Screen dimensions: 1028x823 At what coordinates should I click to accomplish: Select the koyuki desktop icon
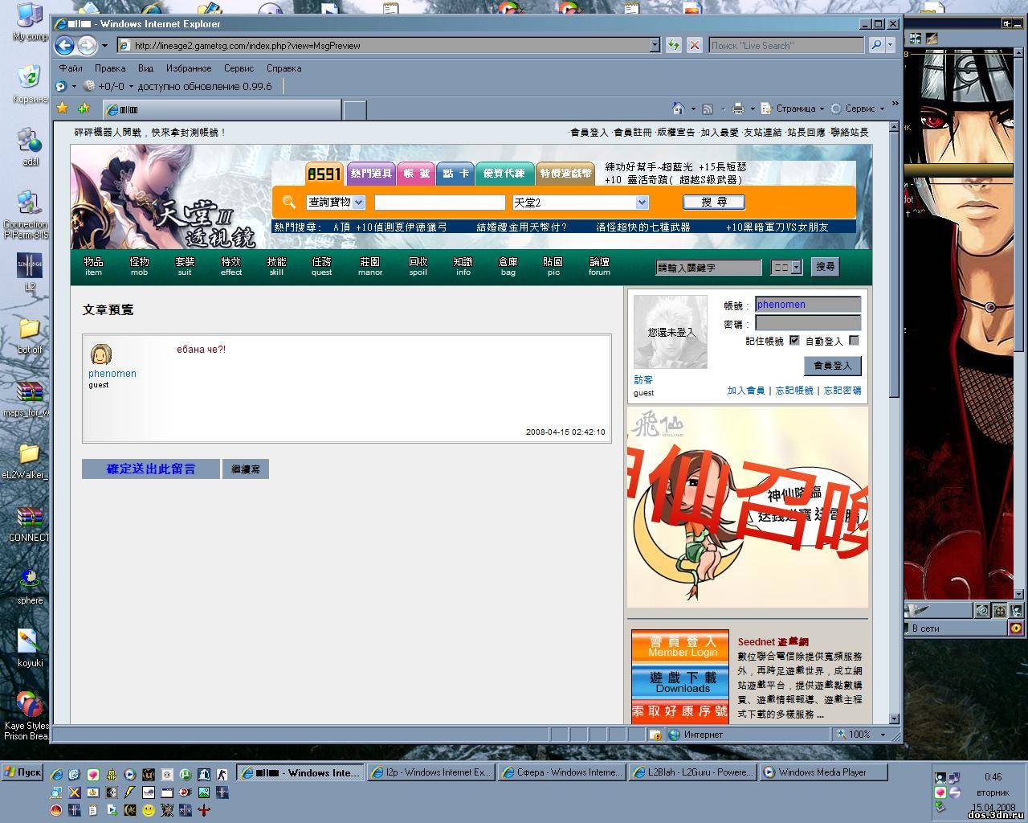30,649
